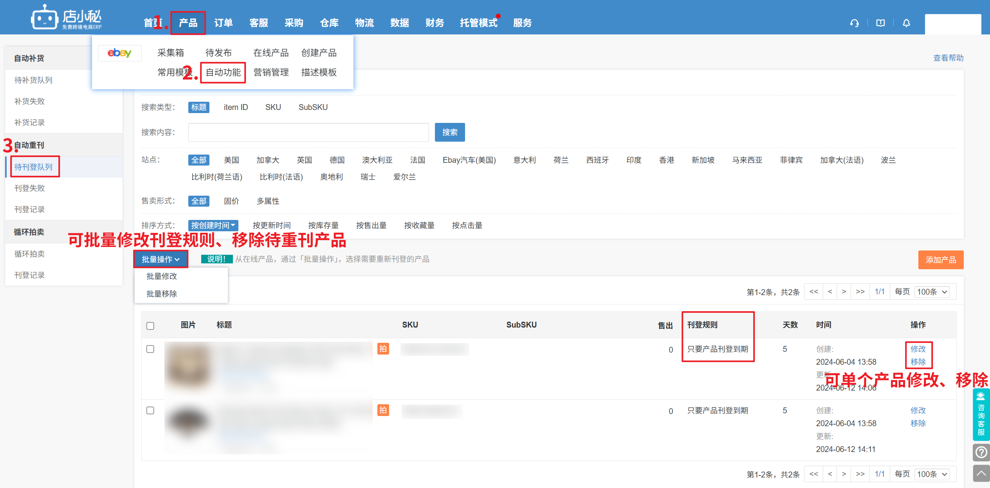Open the 咨询客服 floating widget
This screenshot has height=488, width=990.
pos(981,415)
